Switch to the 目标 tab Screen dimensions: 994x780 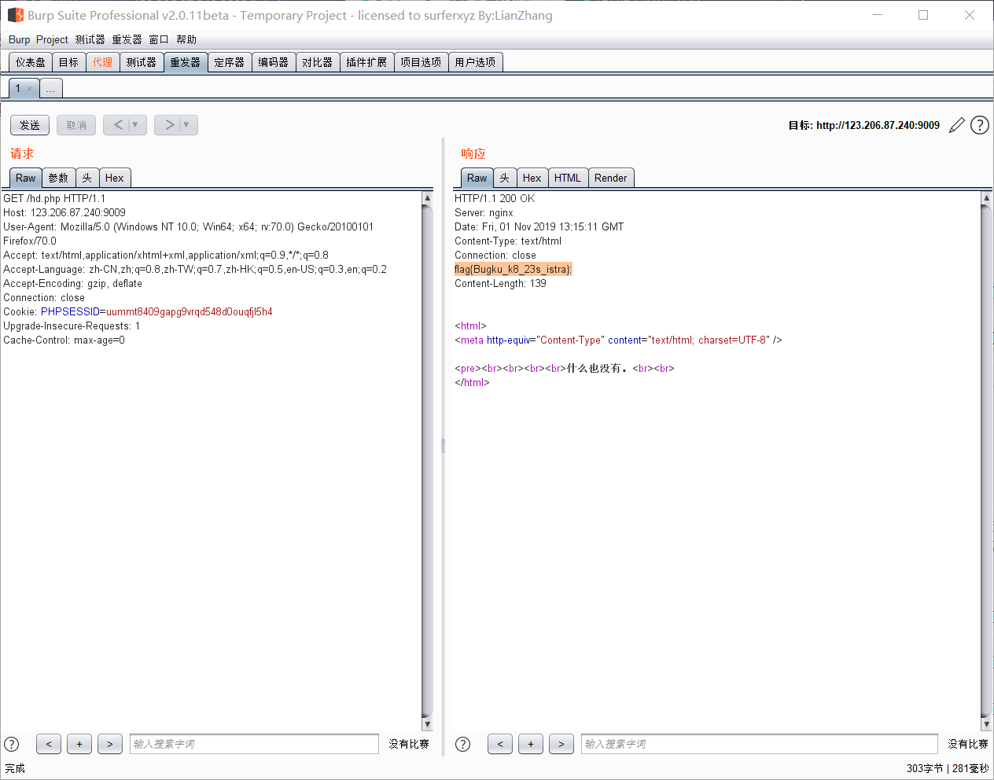click(69, 62)
